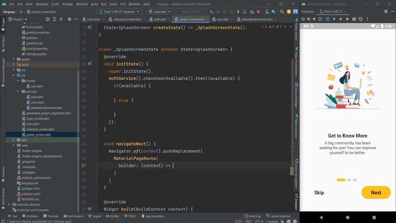Open the Refactor menu
This screenshot has height=223, width=396.
click(82, 4)
